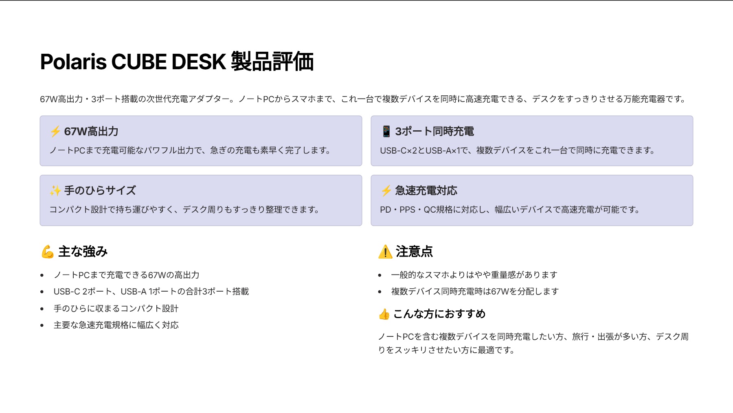Click the Polaris CUBE DESK 製品評価 title
This screenshot has width=733, height=413.
tap(179, 61)
